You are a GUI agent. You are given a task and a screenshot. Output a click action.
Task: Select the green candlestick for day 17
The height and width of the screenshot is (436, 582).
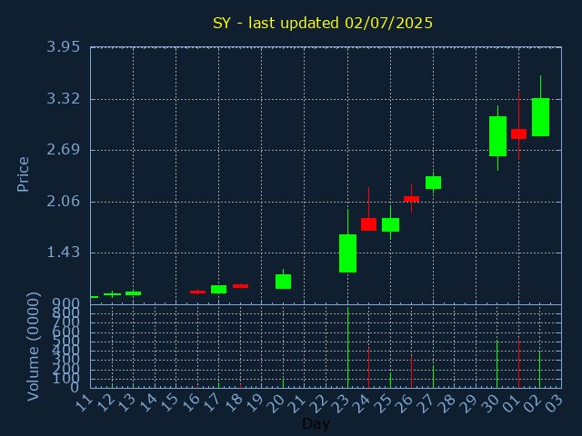point(218,289)
